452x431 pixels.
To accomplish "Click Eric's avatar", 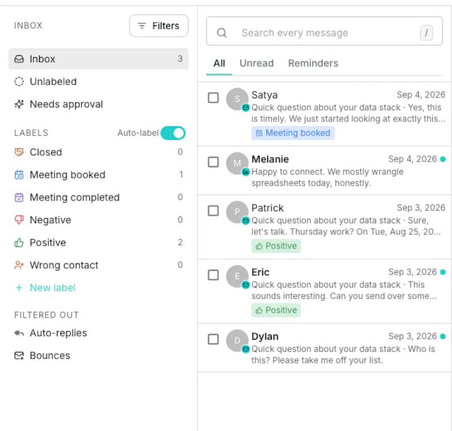I will (237, 276).
